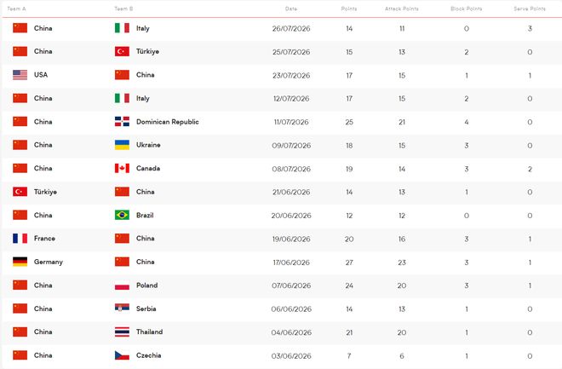Sort by the Points column header
562x369 pixels.
pos(349,9)
